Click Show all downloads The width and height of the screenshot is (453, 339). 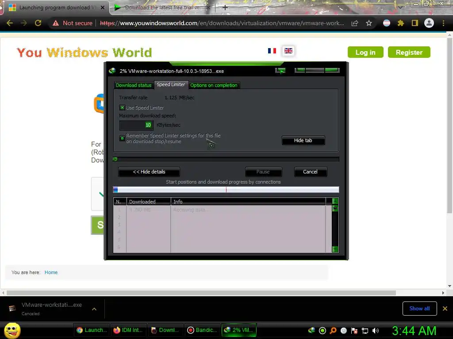coord(419,309)
